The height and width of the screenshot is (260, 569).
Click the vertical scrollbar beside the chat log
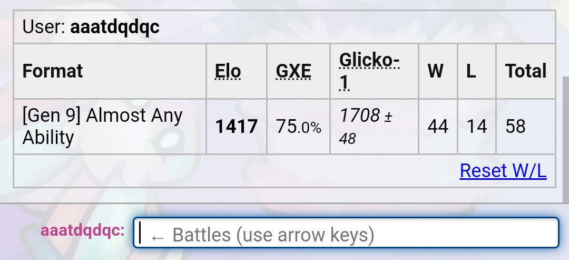coord(566,140)
